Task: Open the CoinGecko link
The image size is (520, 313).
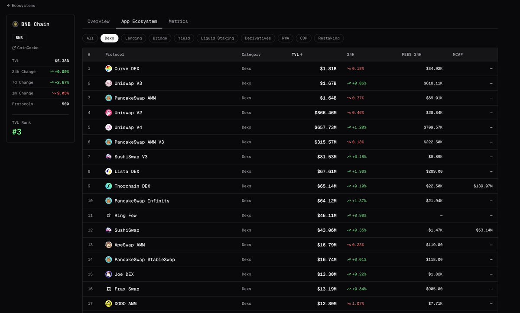Action: tap(25, 48)
